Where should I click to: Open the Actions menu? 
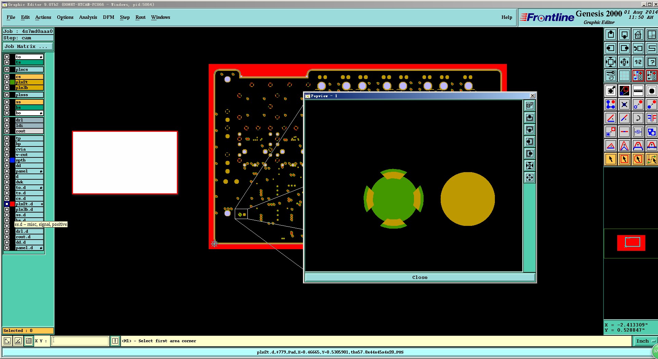[x=43, y=17]
